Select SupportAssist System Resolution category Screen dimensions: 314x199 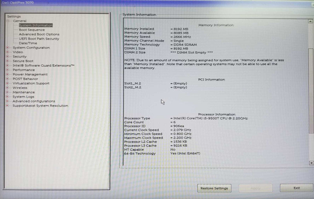coord(40,106)
